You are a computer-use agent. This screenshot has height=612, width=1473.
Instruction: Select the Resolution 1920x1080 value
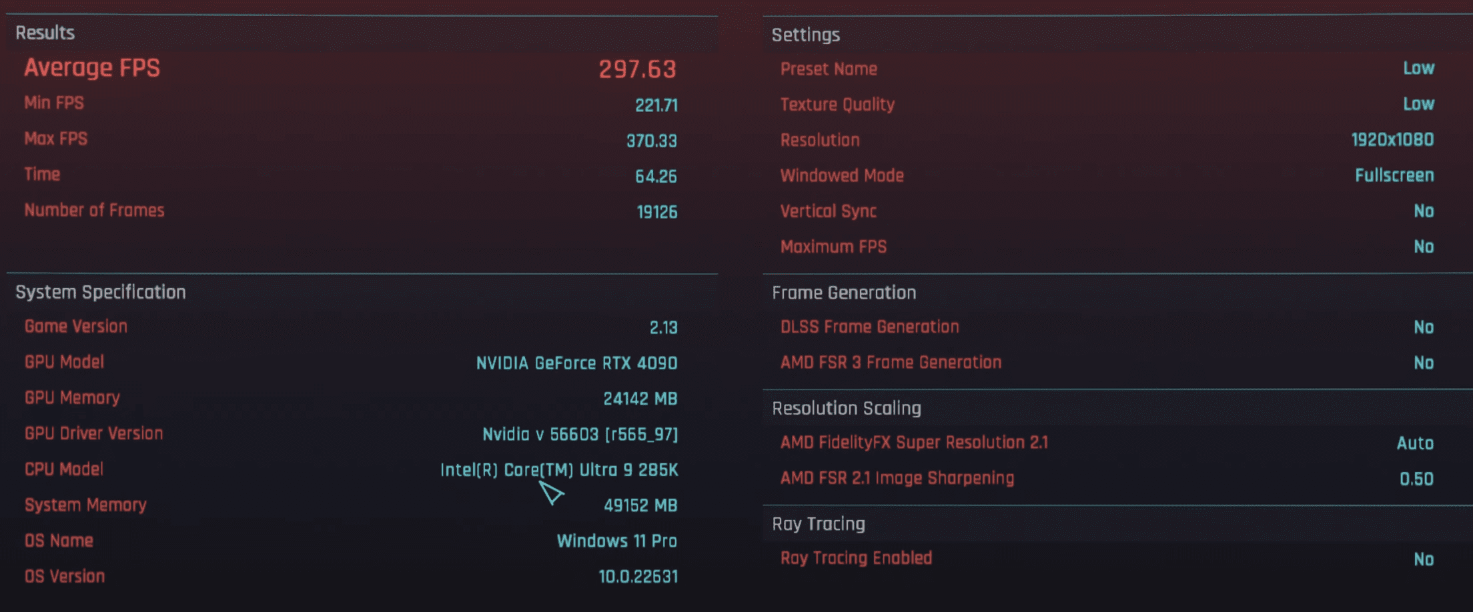(x=1392, y=139)
